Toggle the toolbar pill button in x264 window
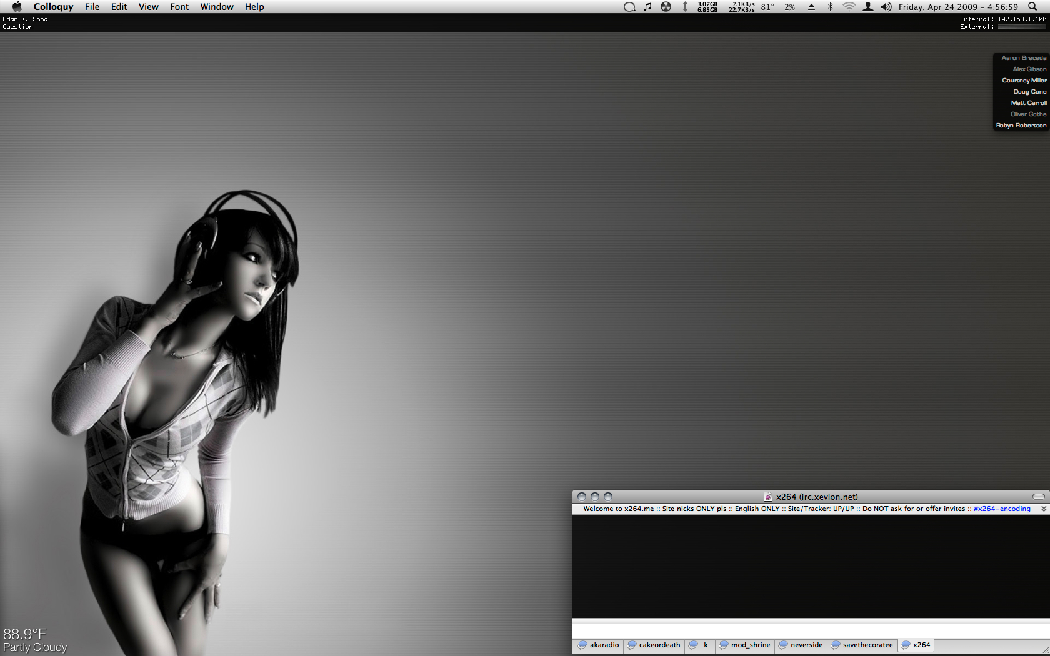 [1039, 497]
